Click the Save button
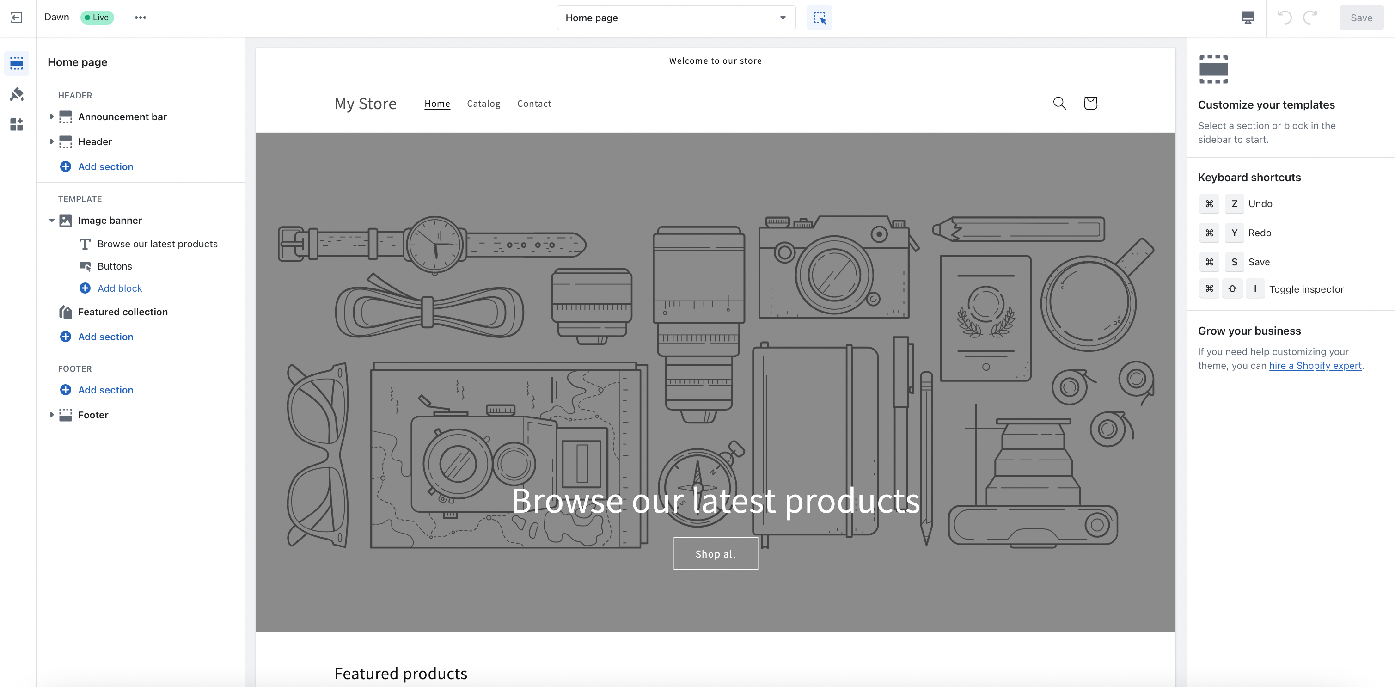Image resolution: width=1395 pixels, height=687 pixels. (x=1361, y=18)
